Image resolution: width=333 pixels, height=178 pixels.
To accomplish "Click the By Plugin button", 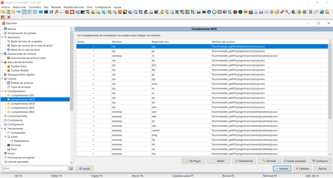I will [193, 161].
